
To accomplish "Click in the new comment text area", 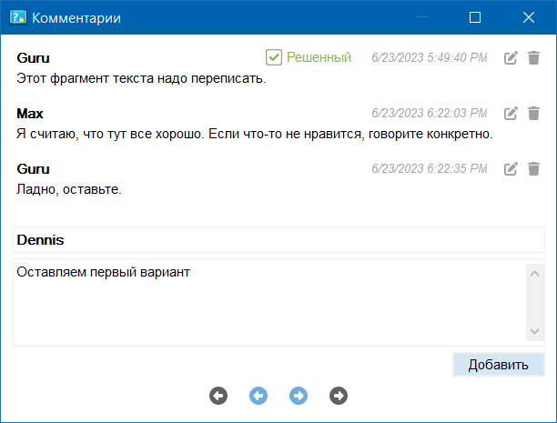I will tap(268, 302).
